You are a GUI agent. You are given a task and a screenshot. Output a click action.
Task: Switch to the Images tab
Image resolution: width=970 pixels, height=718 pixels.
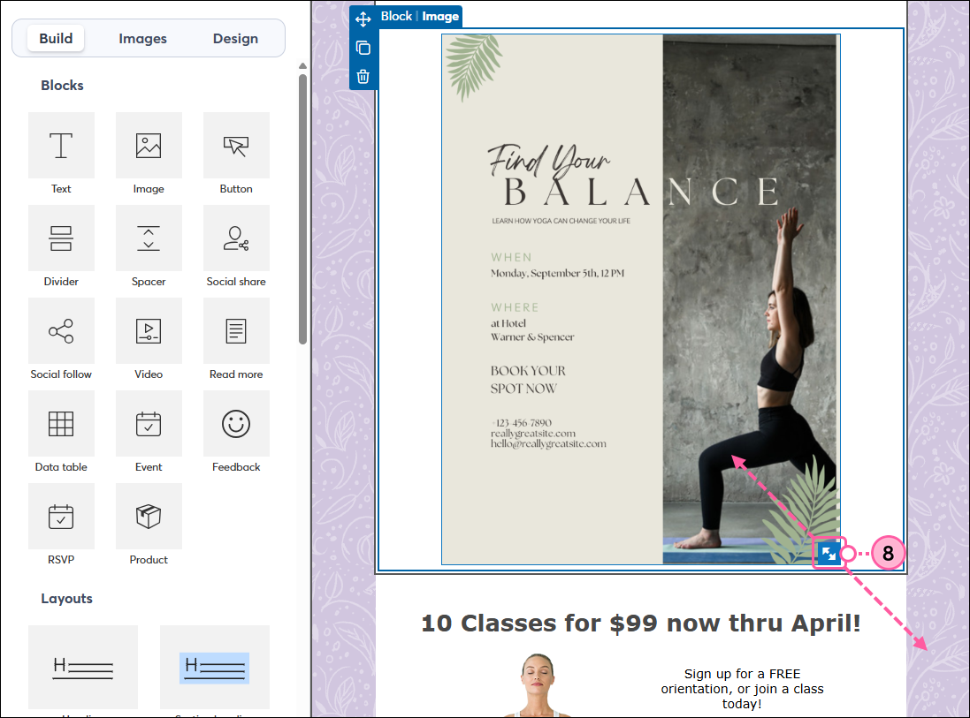pos(143,38)
